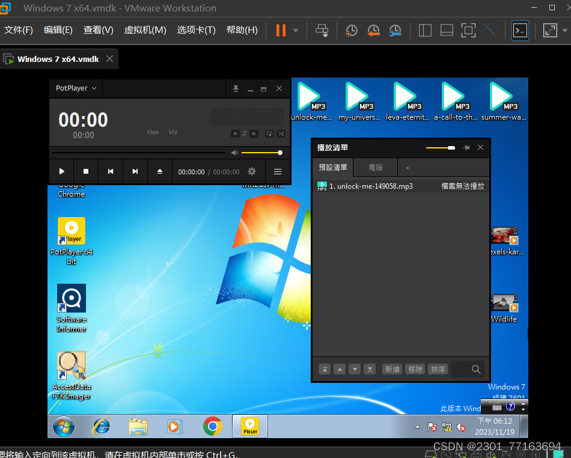This screenshot has width=571, height=458.
Task: Toggle A-B repeat loop icon
Action: point(245,133)
